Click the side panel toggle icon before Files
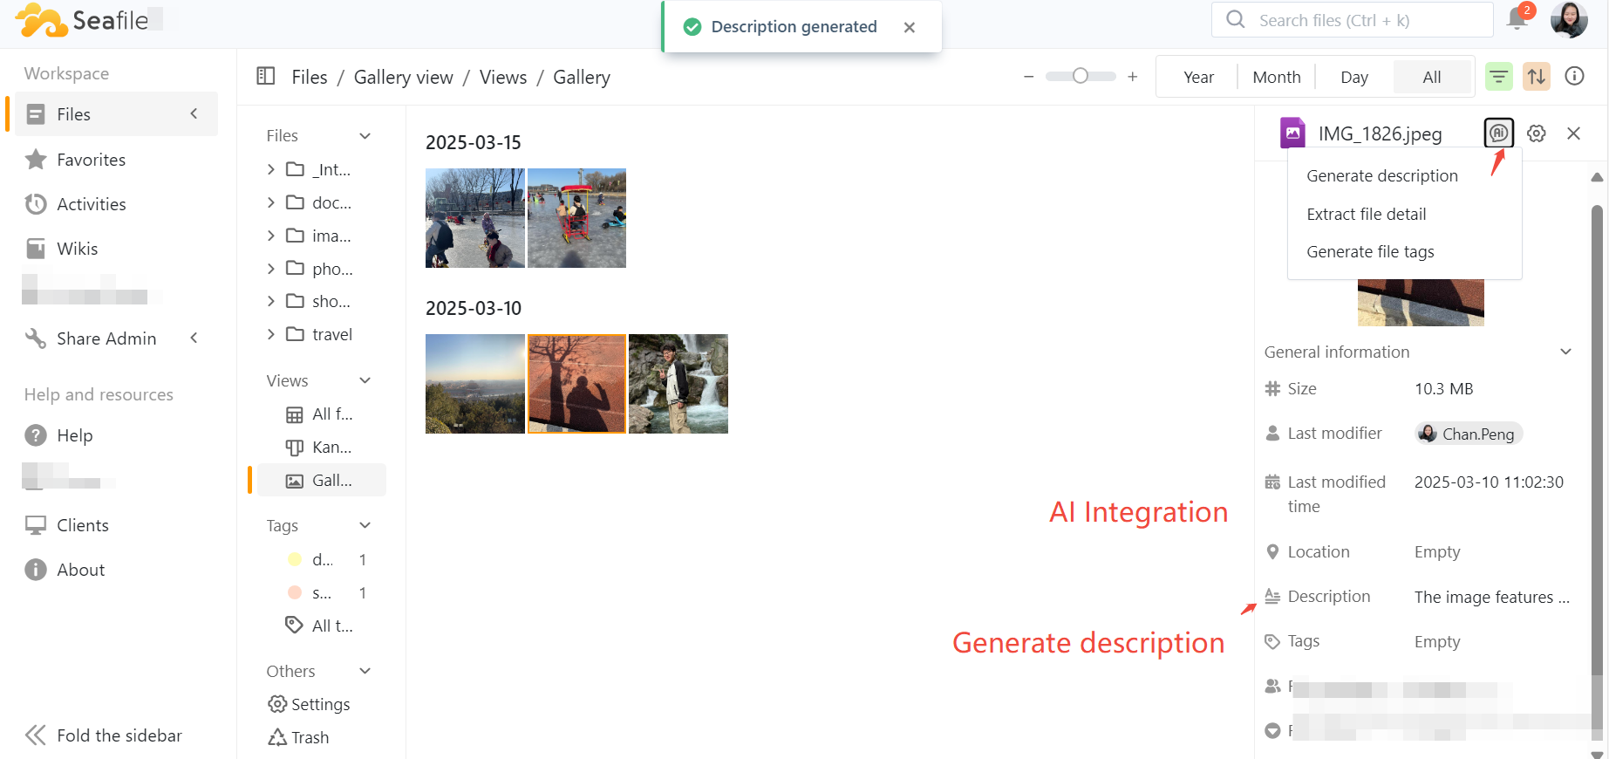Screen dimensions: 1609x759 266,77
